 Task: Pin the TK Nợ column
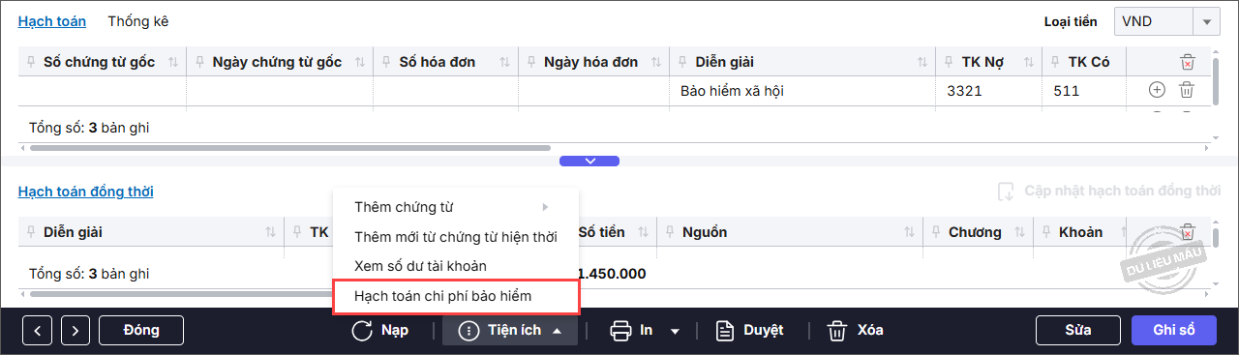pyautogui.click(x=949, y=62)
